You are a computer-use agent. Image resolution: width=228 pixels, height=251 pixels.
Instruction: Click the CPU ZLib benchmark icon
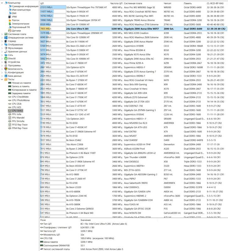(x=9, y=104)
